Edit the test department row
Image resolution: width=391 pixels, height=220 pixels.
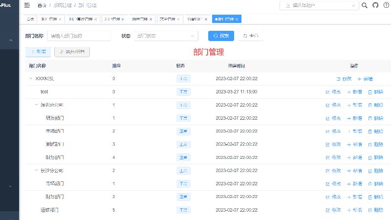click(333, 92)
